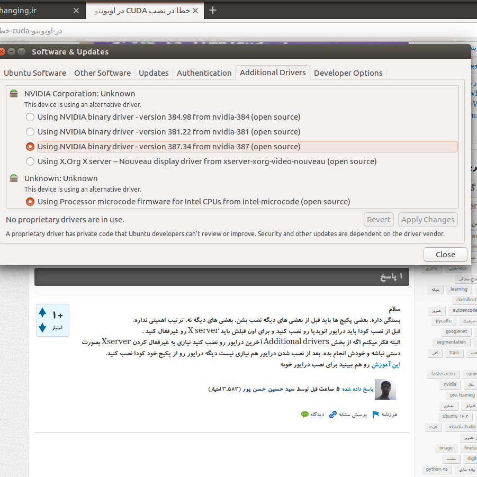Open the 'segmentation' tag
This screenshot has height=477, width=477.
(x=451, y=342)
